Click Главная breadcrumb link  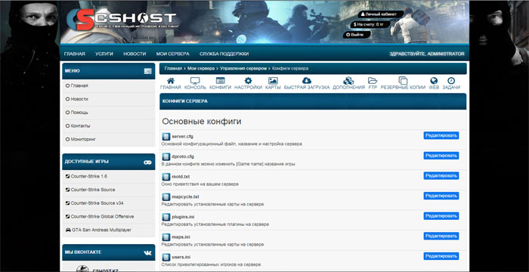(173, 69)
